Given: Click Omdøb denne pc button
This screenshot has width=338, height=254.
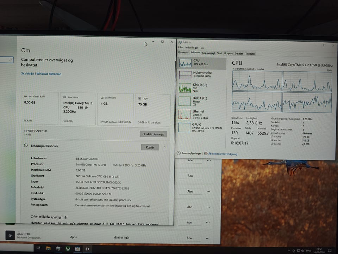Looking at the screenshot, I should pos(153,134).
